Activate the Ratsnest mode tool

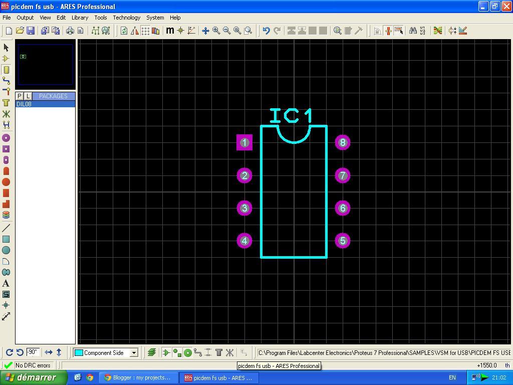6,114
